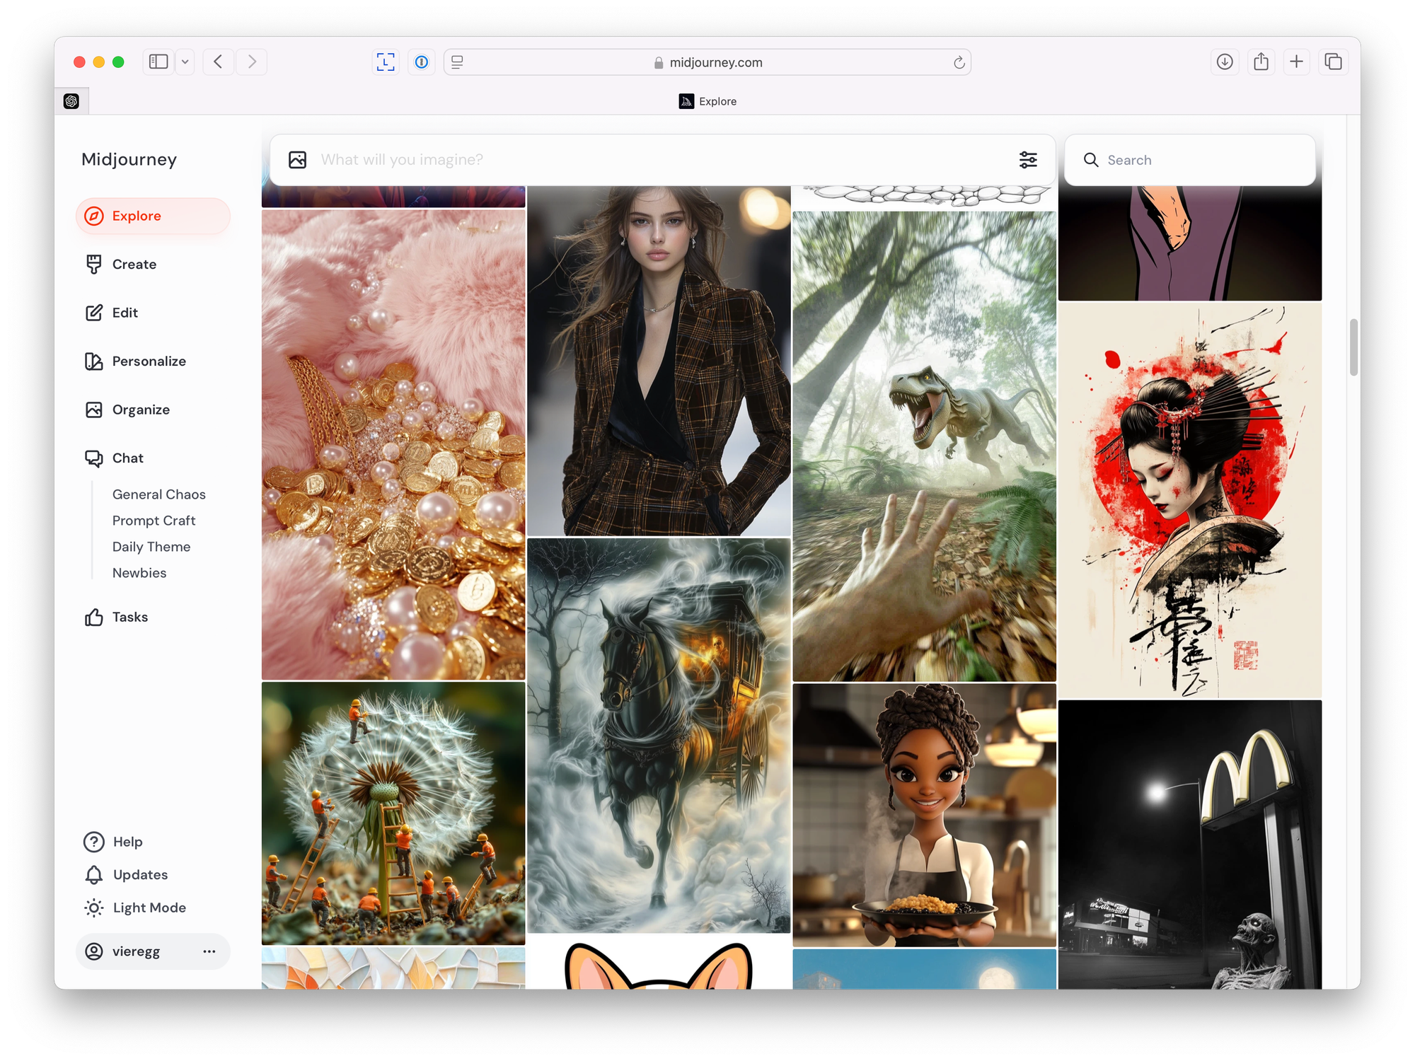Open the Tasks page
This screenshot has height=1061, width=1415.
[x=130, y=617]
